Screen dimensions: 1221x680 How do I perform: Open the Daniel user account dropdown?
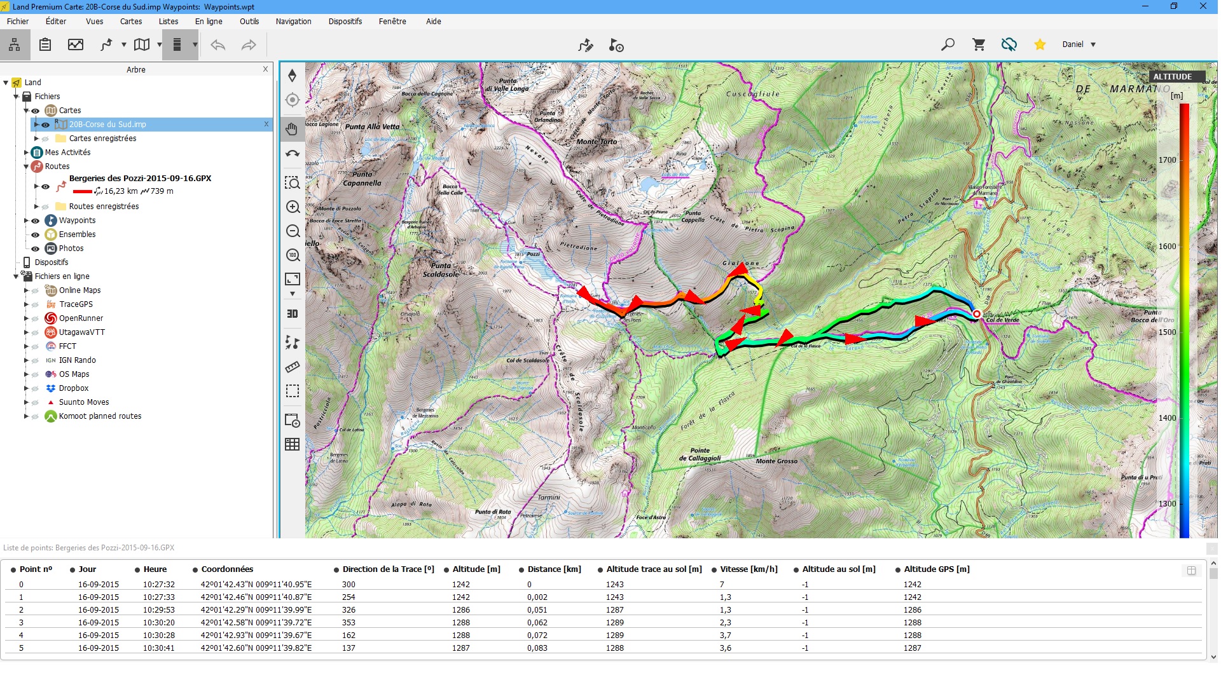(1079, 44)
